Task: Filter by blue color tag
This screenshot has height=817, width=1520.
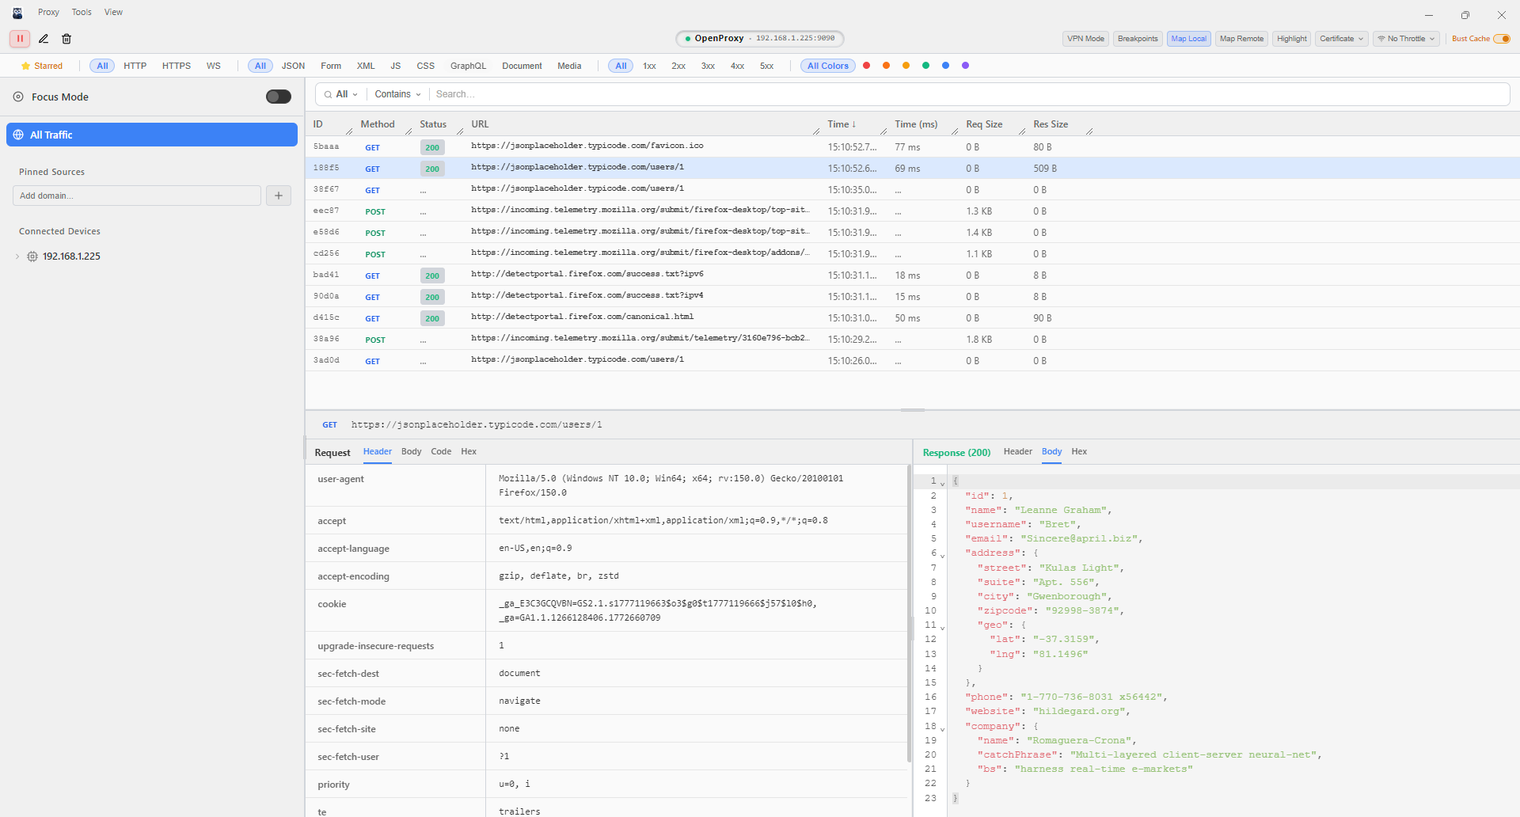Action: [x=945, y=66]
